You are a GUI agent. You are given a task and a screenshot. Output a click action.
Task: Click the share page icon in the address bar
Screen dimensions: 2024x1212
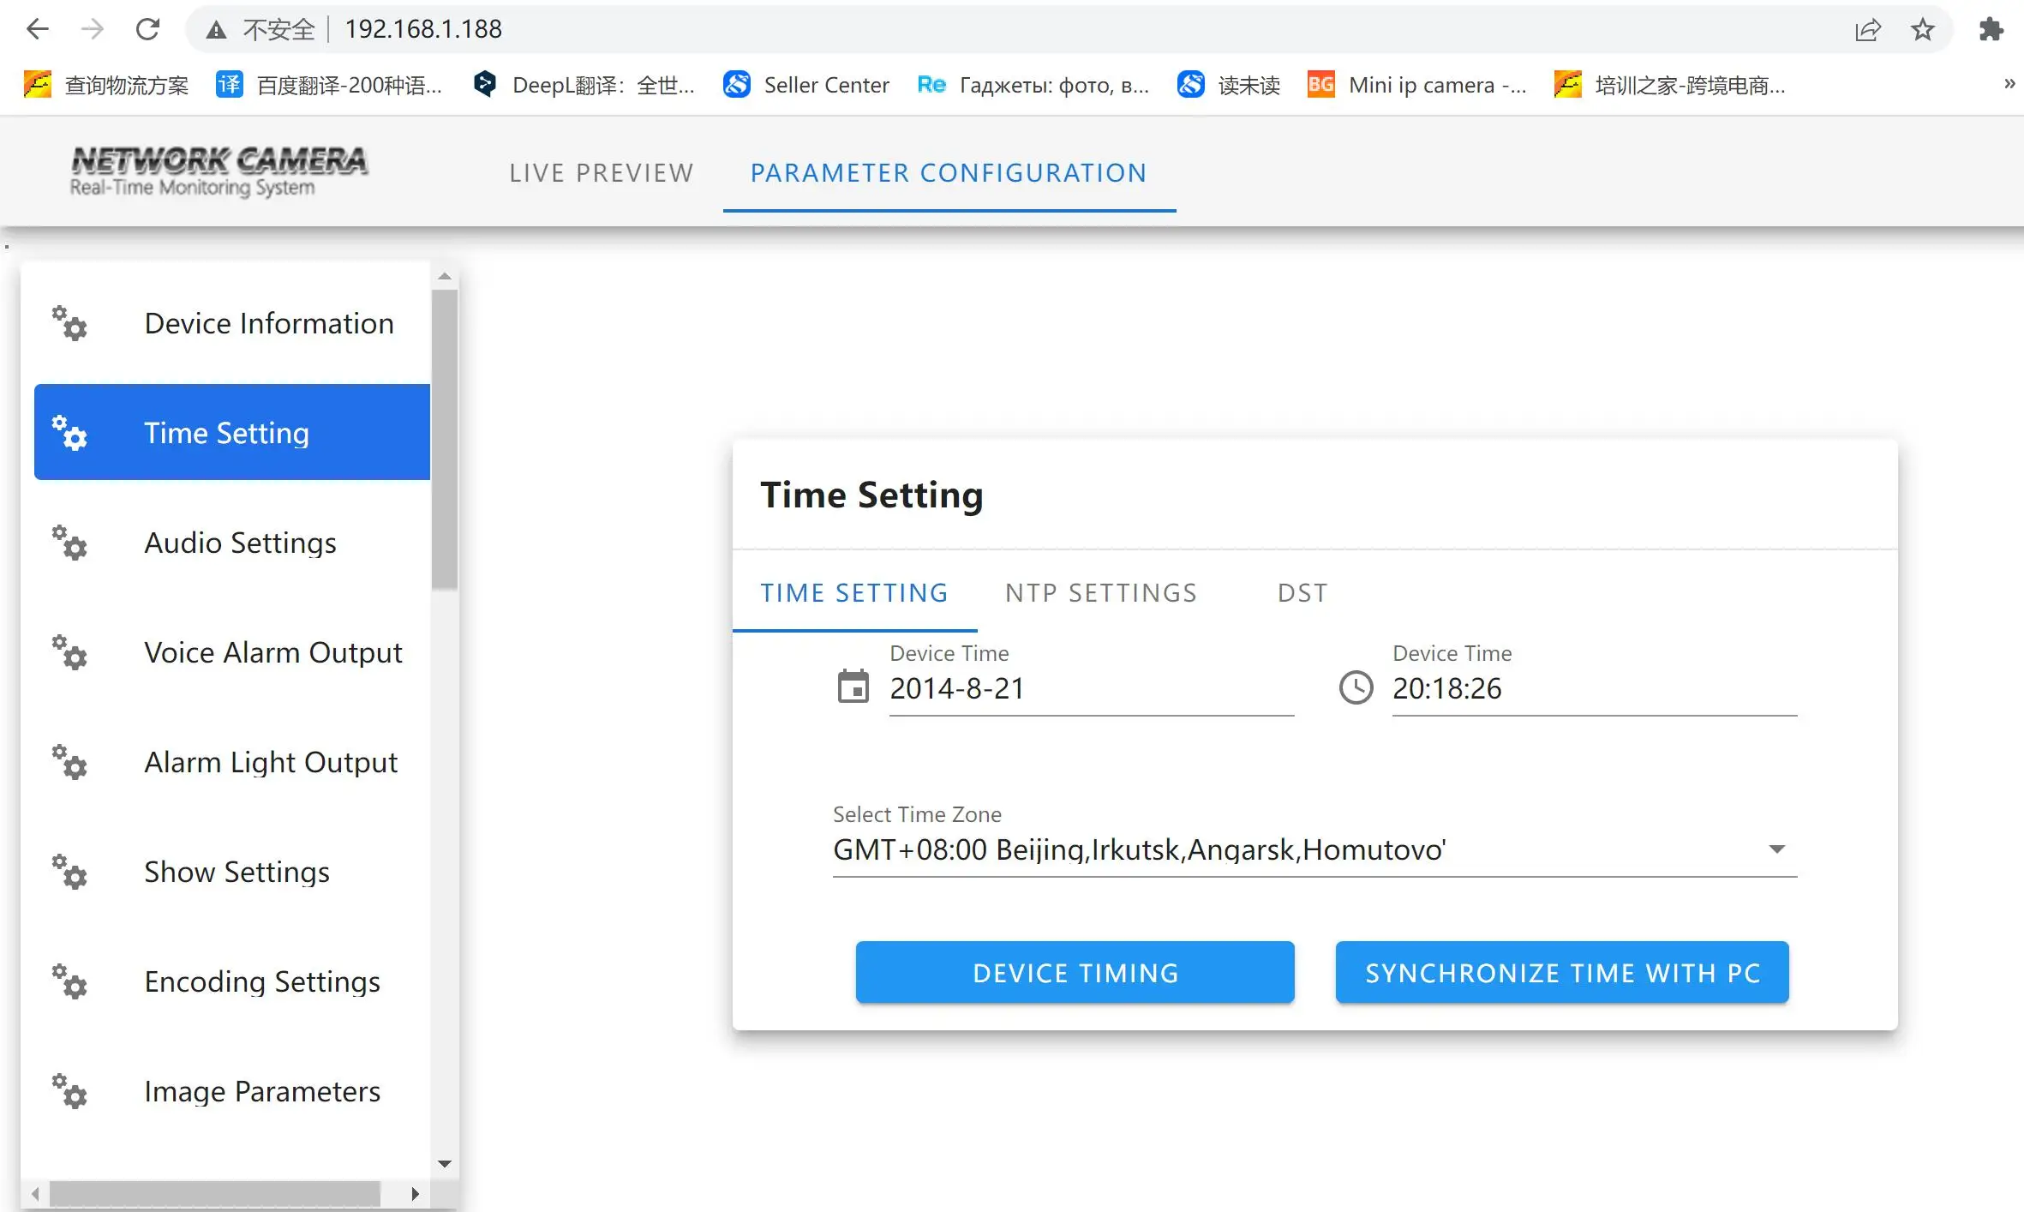[x=1867, y=29]
